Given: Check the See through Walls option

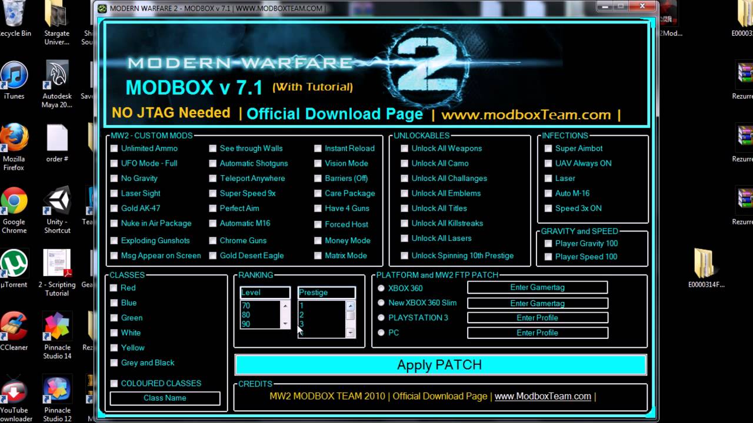Looking at the screenshot, I should pos(213,148).
